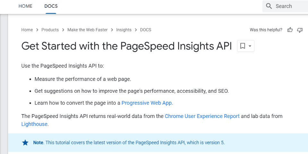Click 'Was this helpful?' text
Viewport: 308px width, 154px height.
point(266,30)
